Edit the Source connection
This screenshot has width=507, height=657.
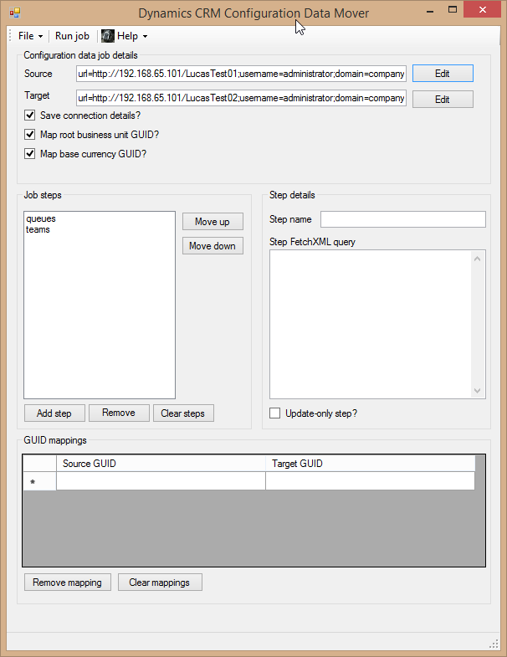point(443,74)
